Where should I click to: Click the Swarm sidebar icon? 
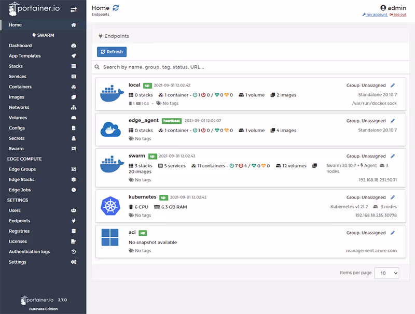[74, 149]
